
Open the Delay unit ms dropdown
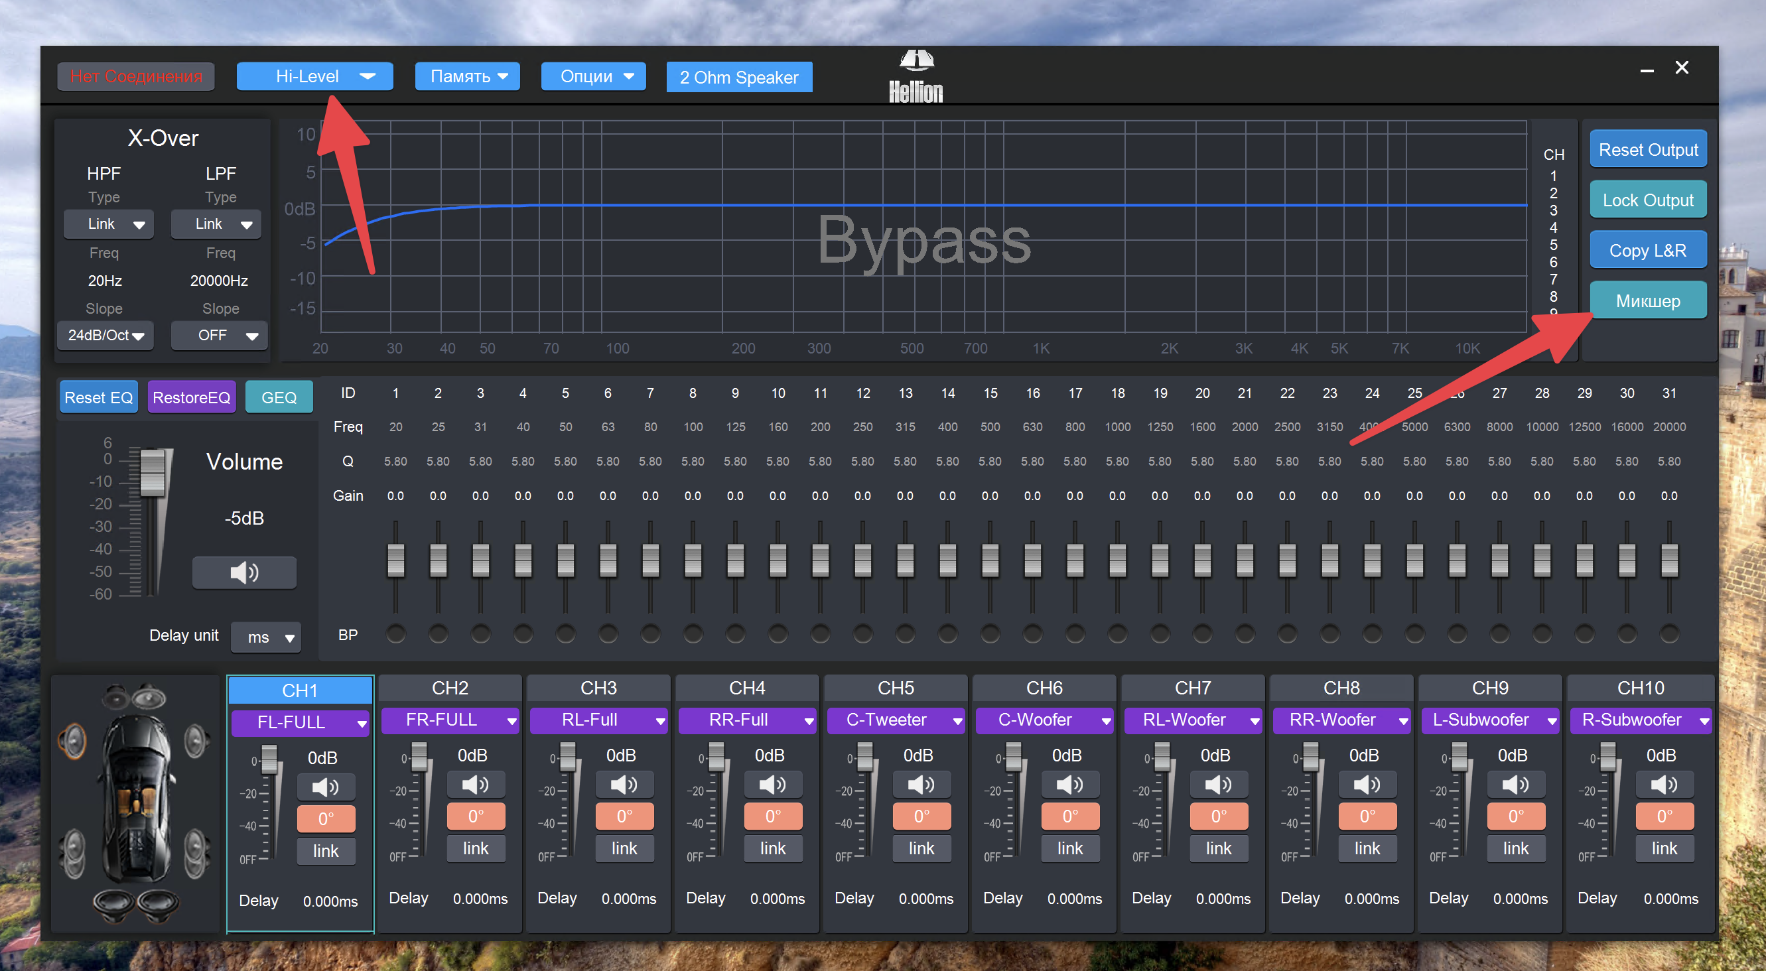pyautogui.click(x=266, y=637)
